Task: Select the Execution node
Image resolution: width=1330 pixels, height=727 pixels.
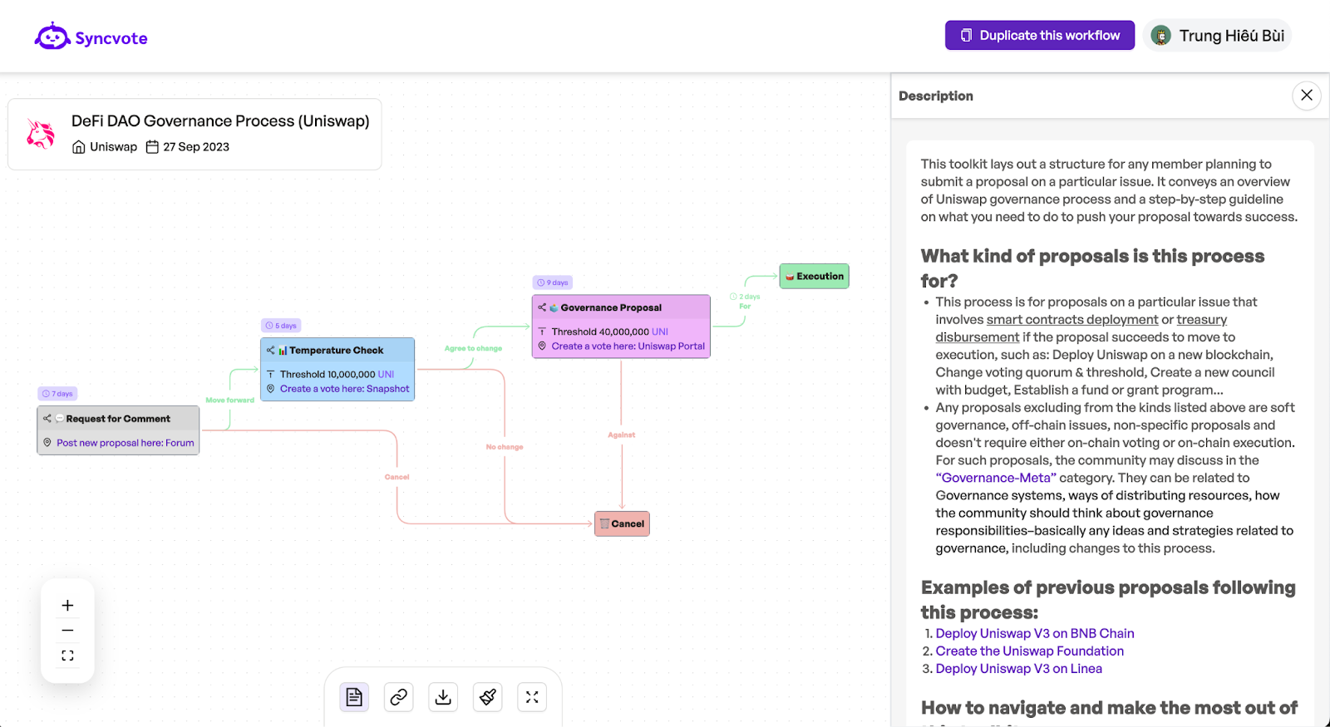Action: (x=814, y=276)
